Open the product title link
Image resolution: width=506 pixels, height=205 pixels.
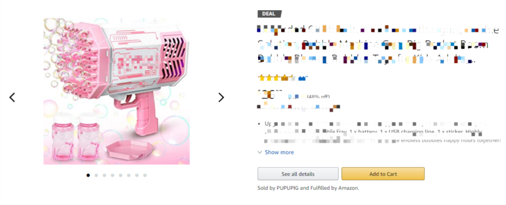click(372, 45)
